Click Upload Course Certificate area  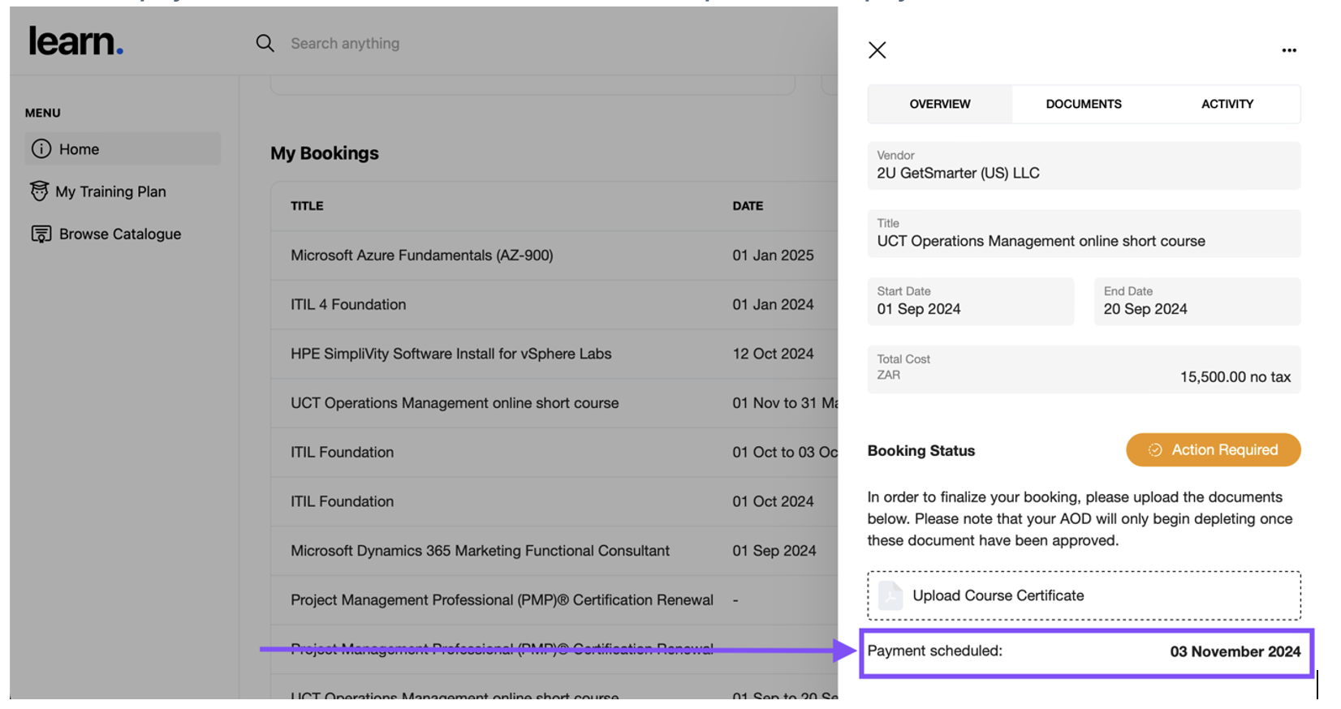point(1084,595)
